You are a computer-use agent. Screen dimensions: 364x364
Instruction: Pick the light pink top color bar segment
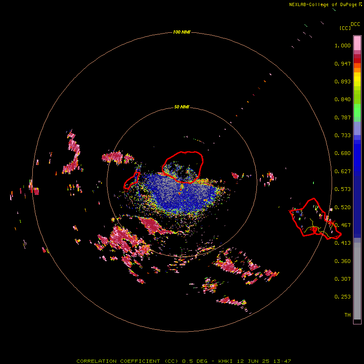(357, 43)
